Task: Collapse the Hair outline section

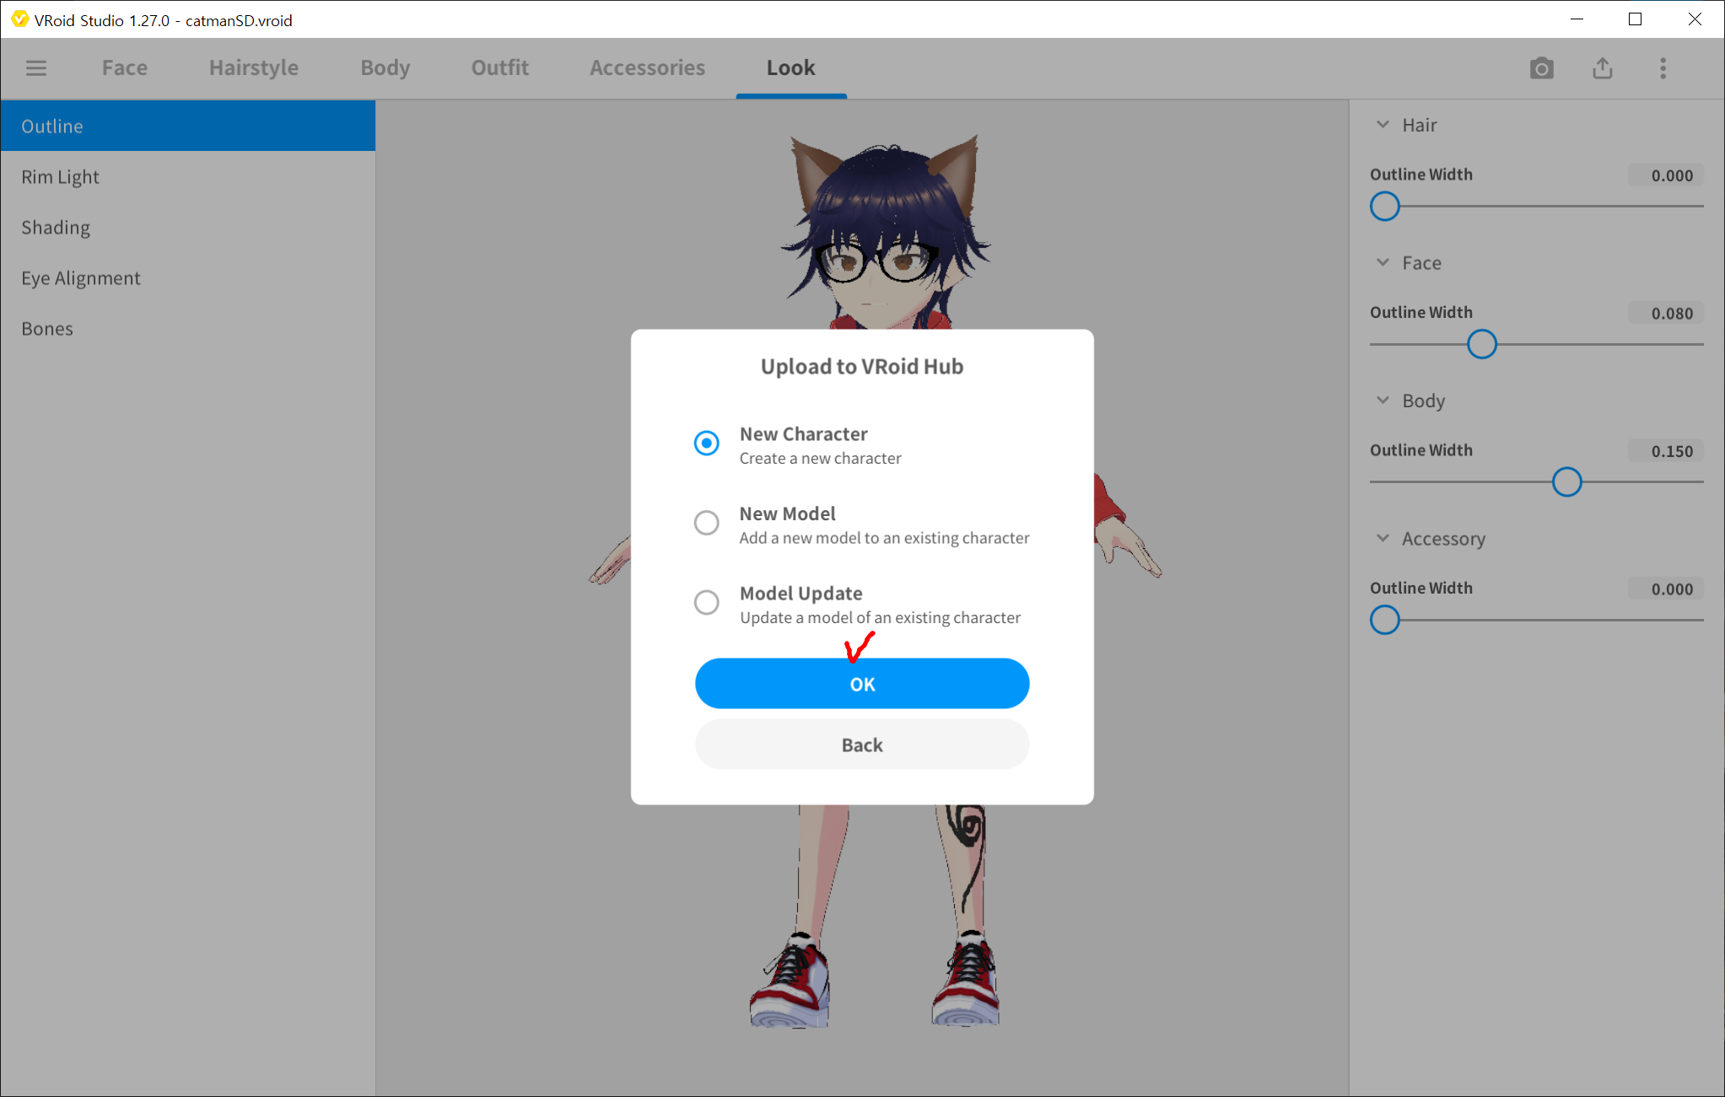Action: (1383, 125)
